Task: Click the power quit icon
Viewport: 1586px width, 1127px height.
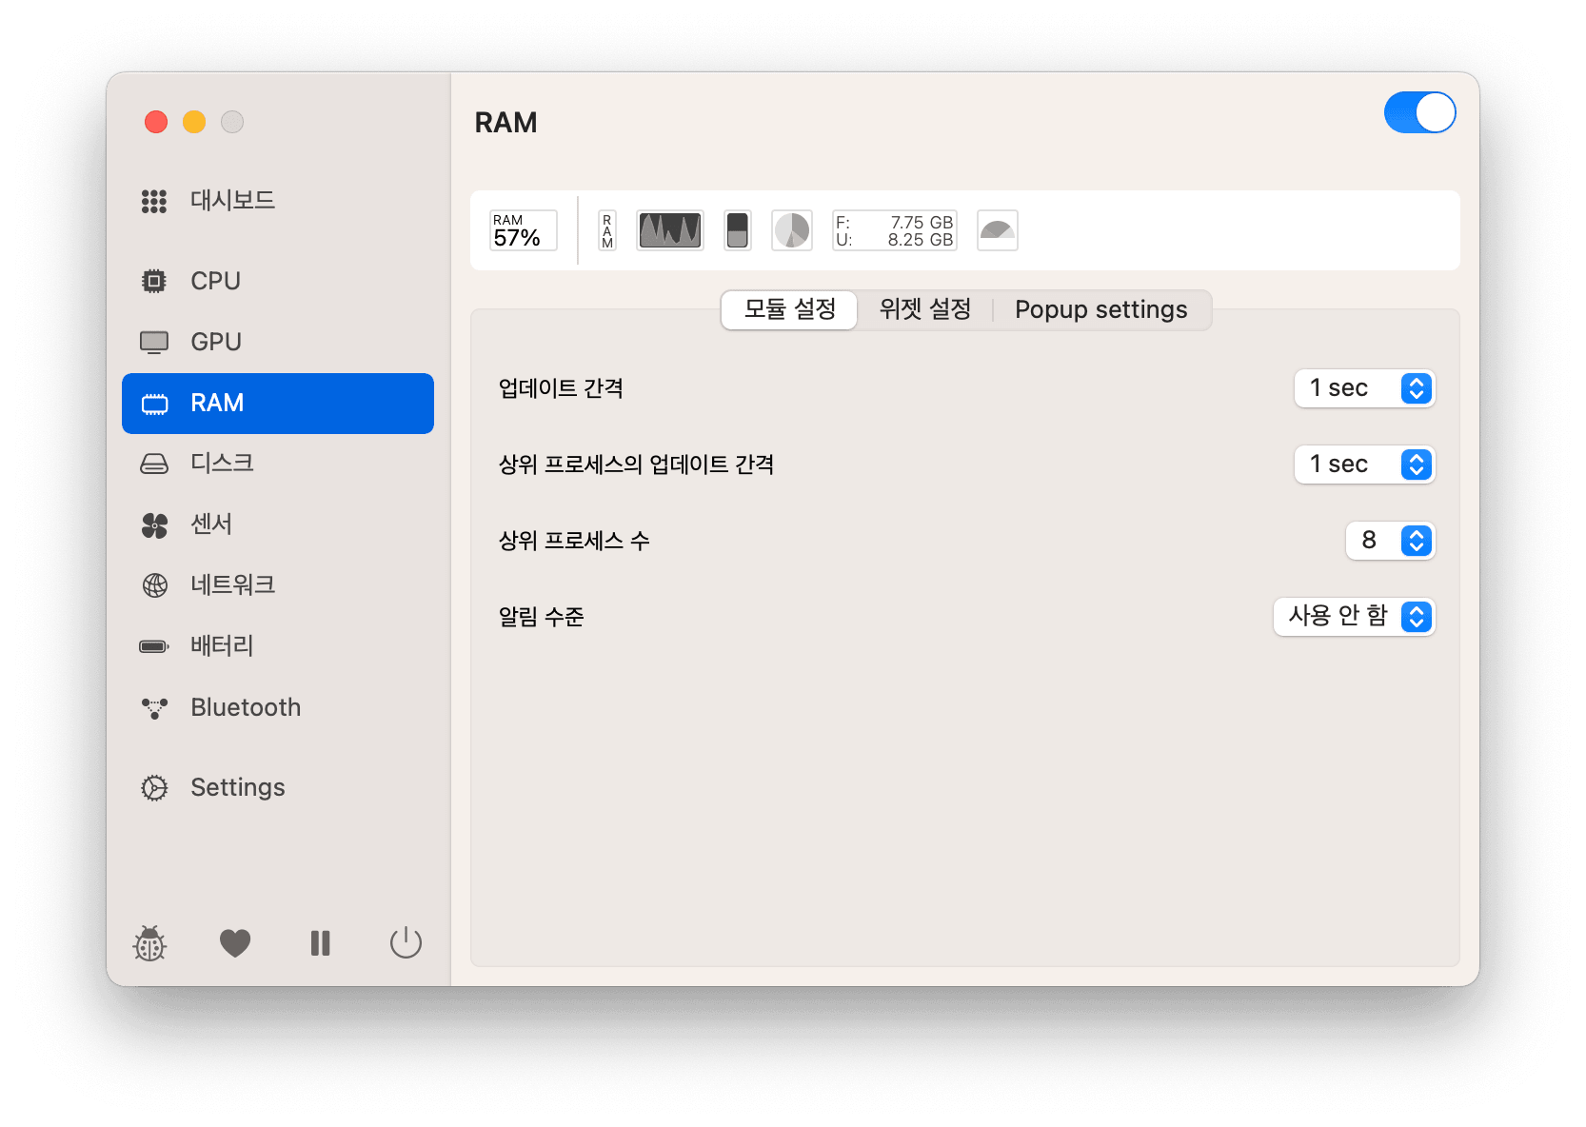Action: (406, 942)
